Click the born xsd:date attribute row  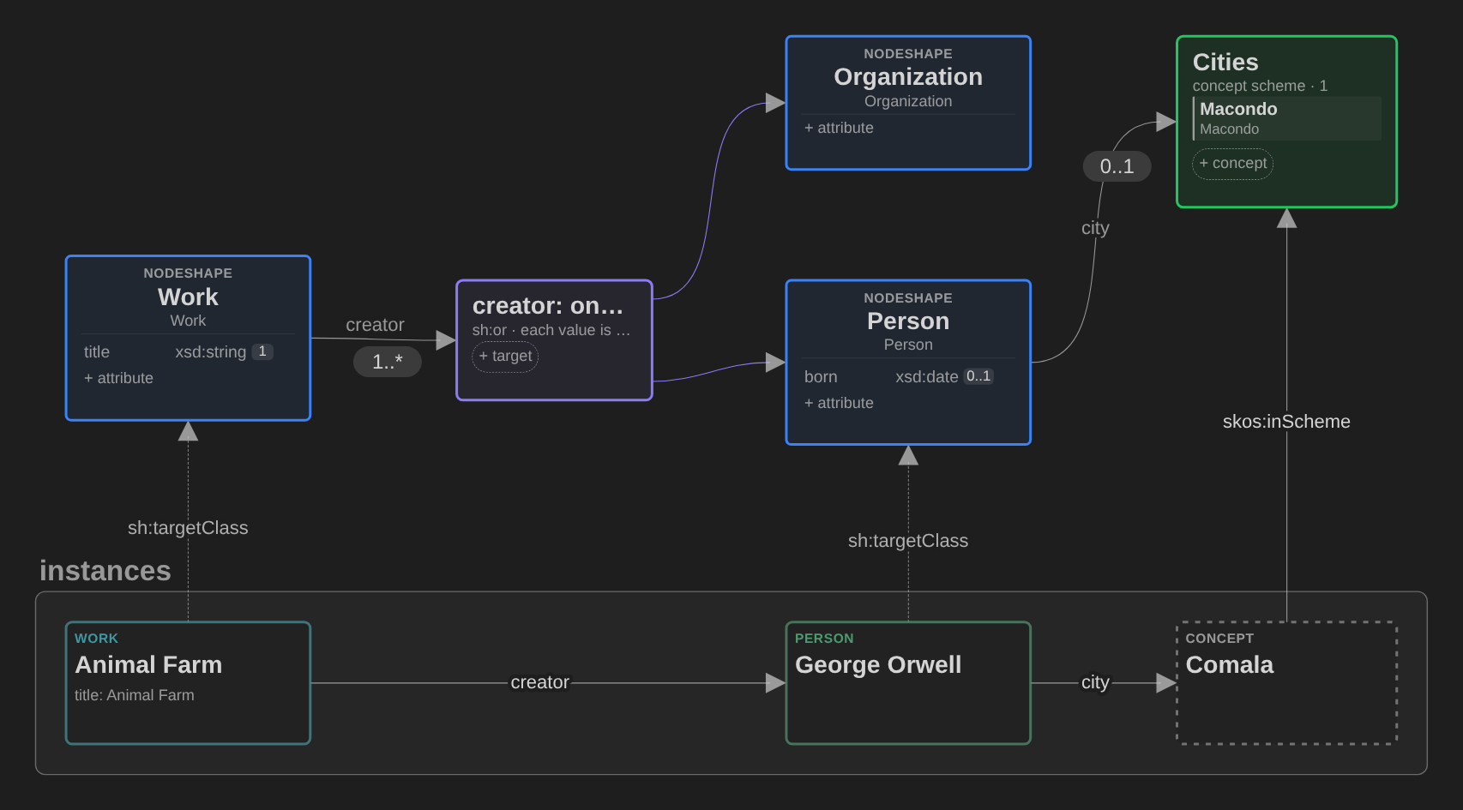click(x=908, y=376)
